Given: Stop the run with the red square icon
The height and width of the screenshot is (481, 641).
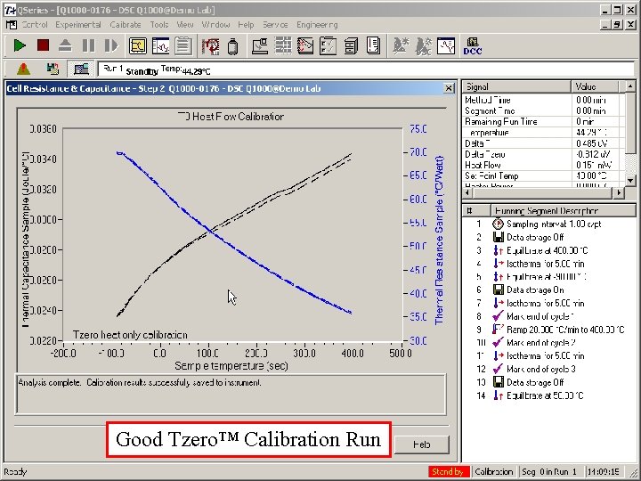Looking at the screenshot, I should (x=43, y=45).
